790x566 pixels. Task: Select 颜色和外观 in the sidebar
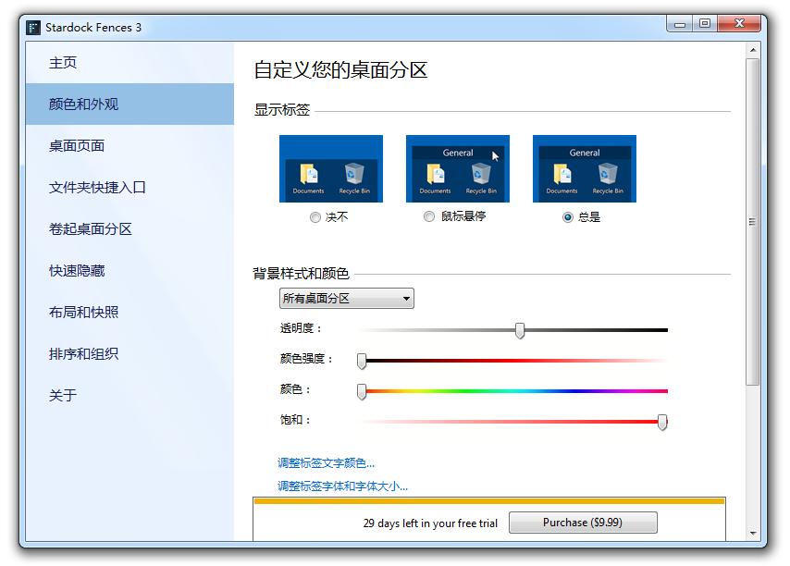pos(130,105)
